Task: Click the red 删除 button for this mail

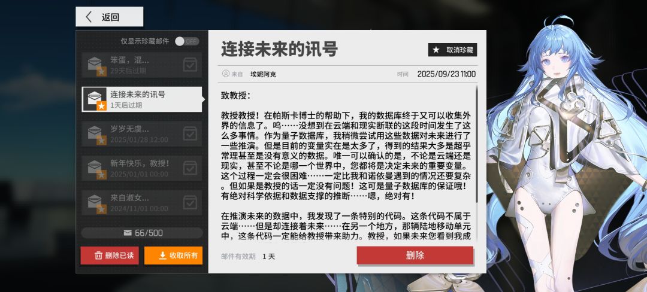Action: (415, 255)
